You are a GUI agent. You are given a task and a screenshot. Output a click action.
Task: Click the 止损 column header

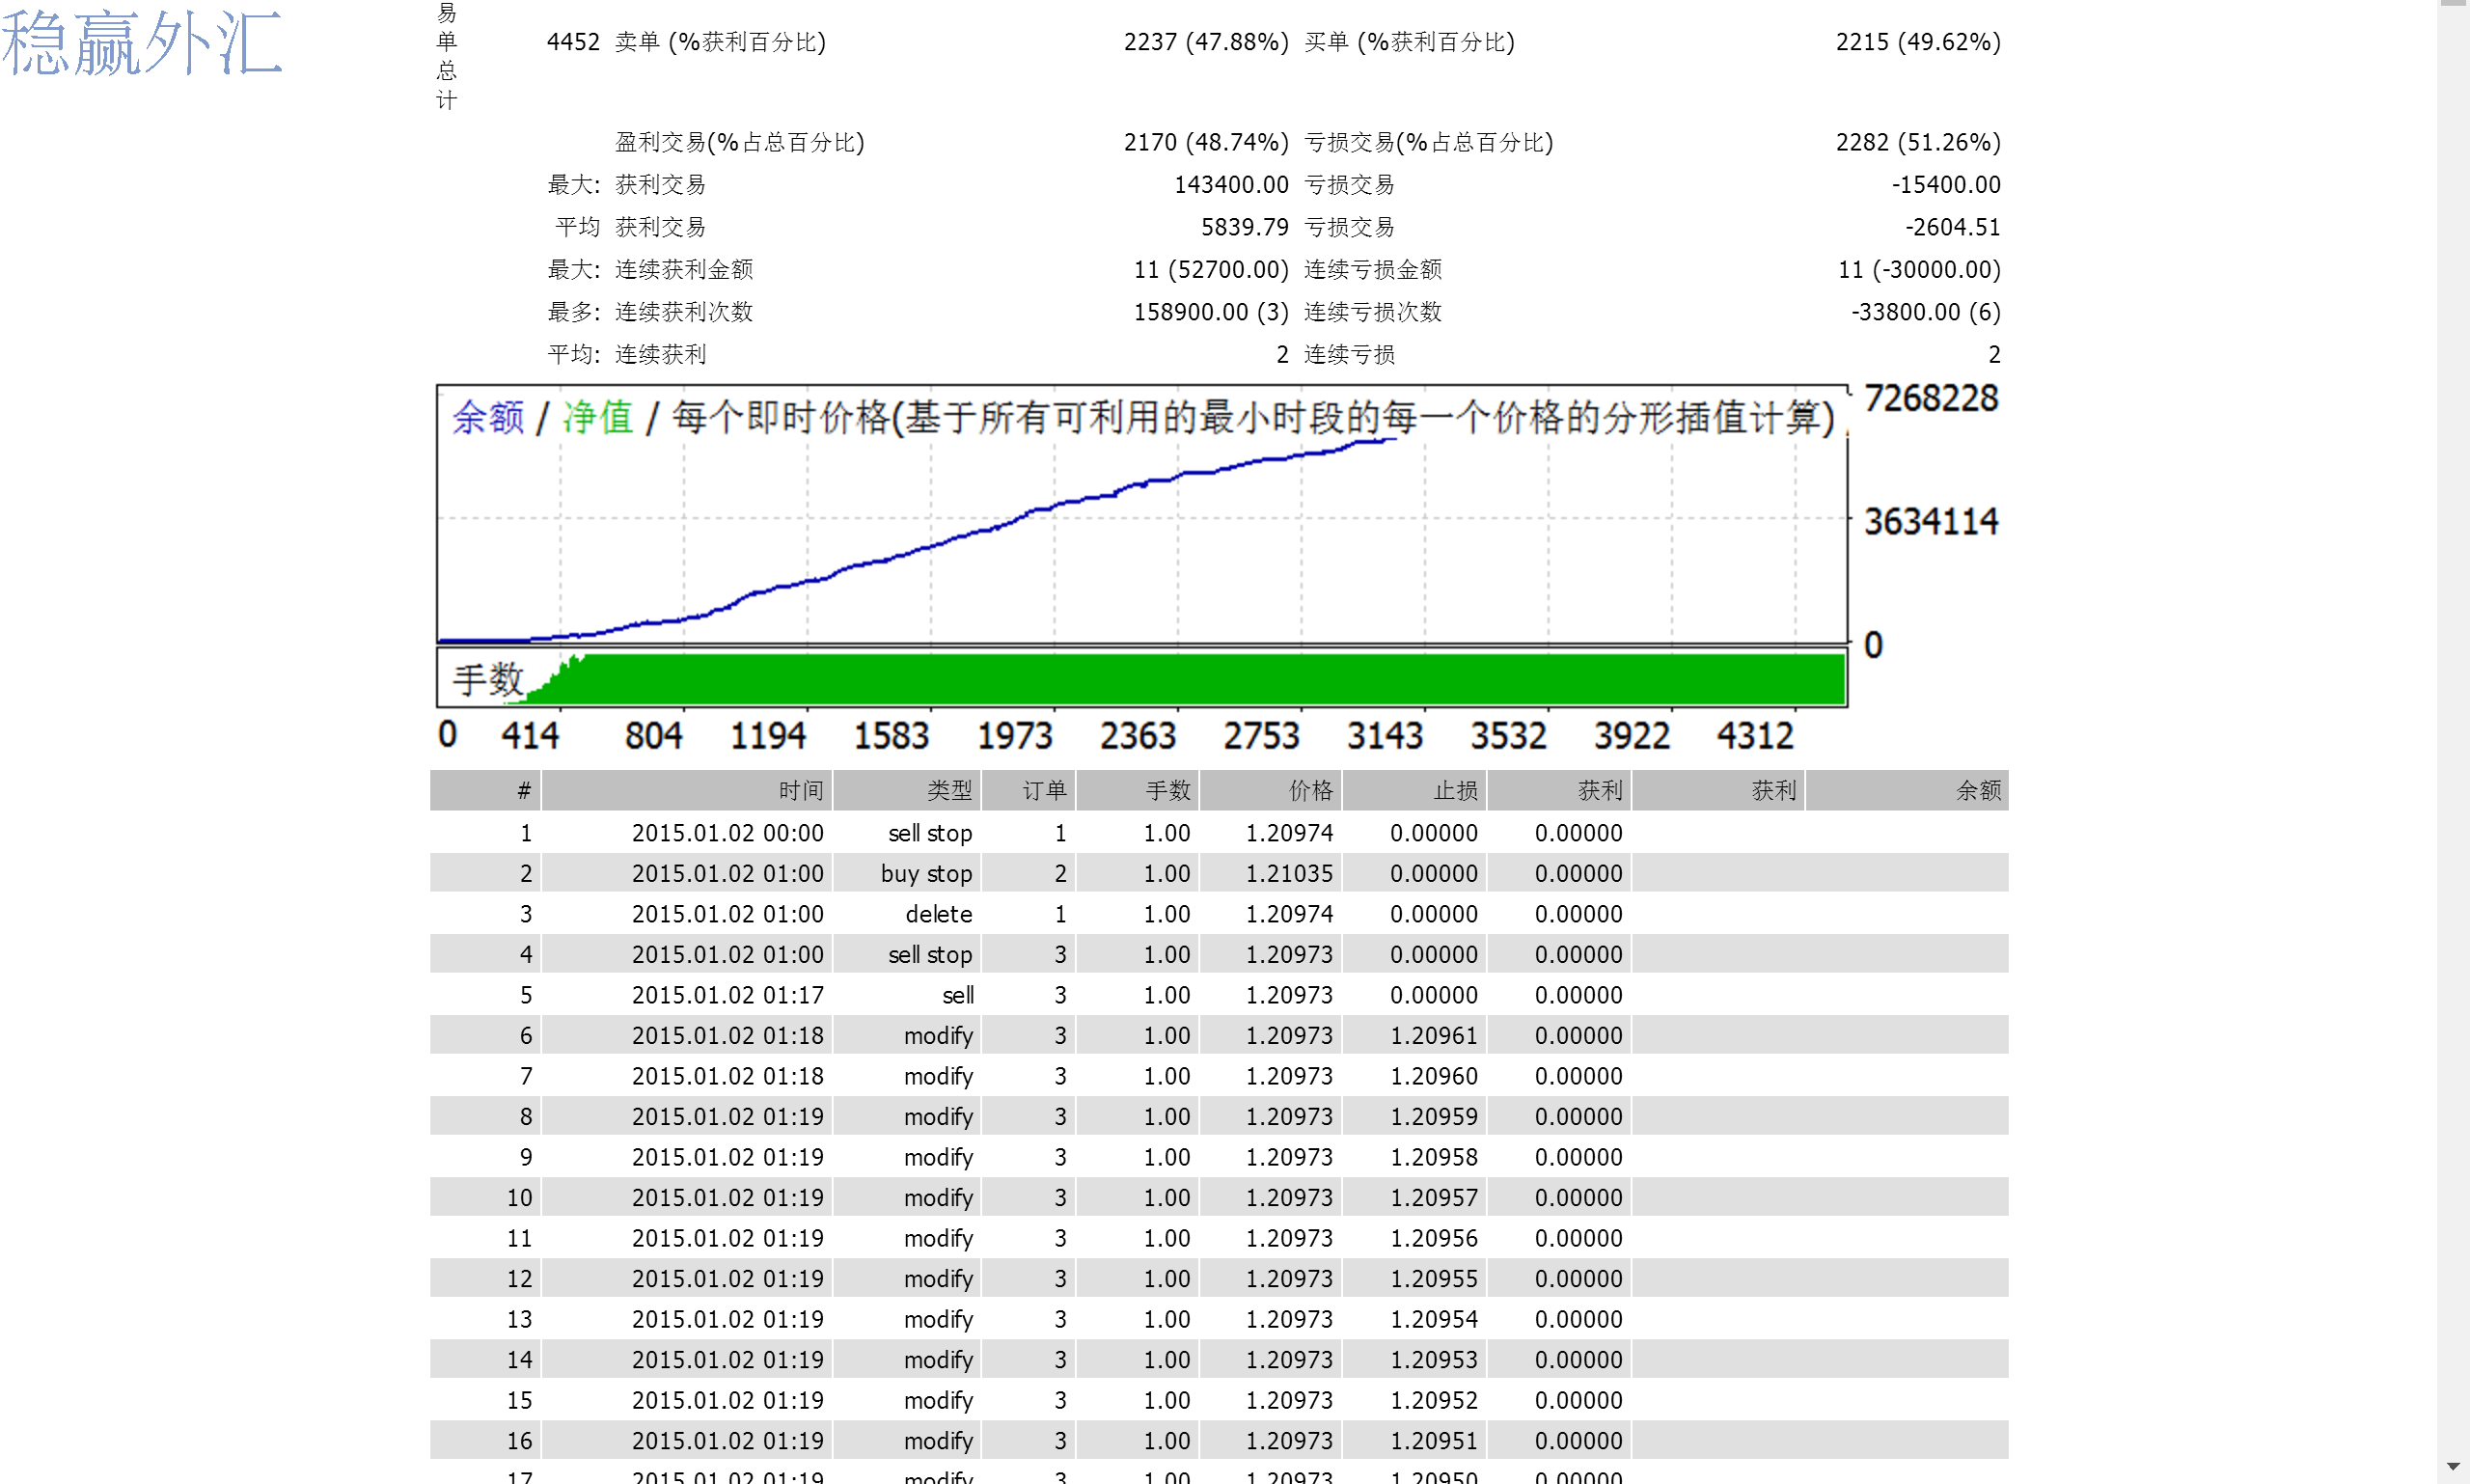(1414, 790)
